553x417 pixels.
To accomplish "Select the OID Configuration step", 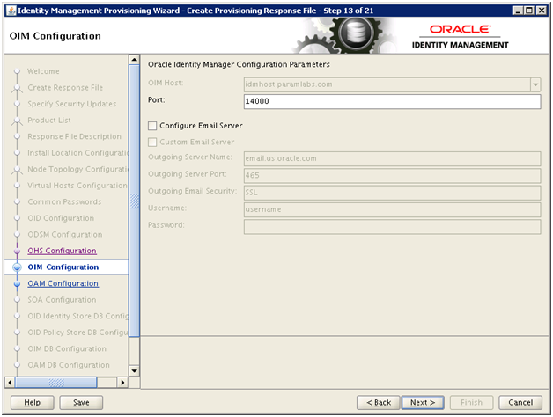I will point(61,218).
